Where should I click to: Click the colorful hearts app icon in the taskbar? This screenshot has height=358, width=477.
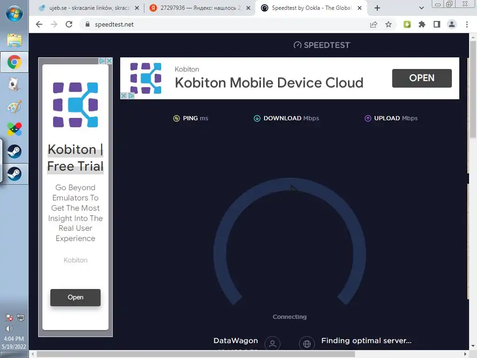[14, 129]
